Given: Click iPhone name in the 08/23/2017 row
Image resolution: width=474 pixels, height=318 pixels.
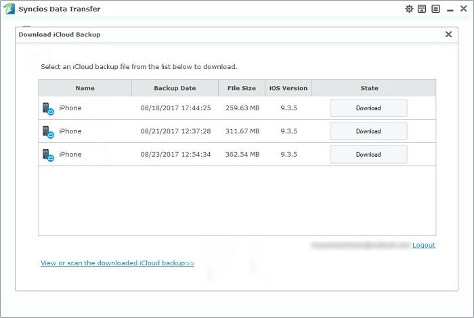Looking at the screenshot, I should [x=70, y=154].
